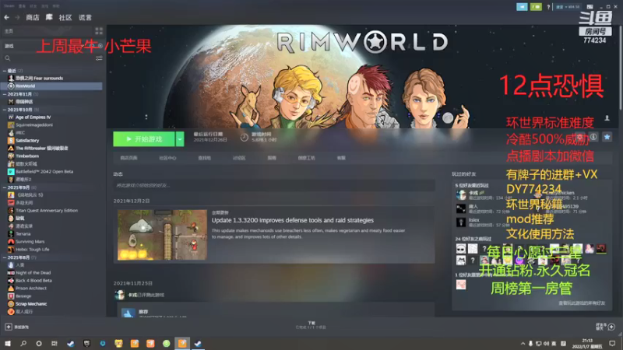Switch to Big Picture mode icon
This screenshot has height=350, width=623.
click(x=590, y=7)
